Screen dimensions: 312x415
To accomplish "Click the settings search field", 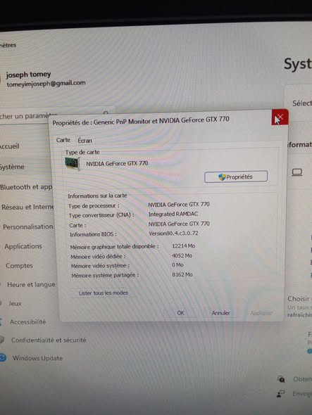I will point(57,115).
